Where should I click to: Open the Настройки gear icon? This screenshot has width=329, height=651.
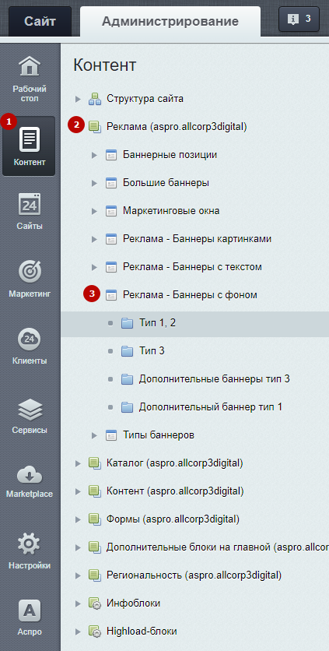click(30, 544)
